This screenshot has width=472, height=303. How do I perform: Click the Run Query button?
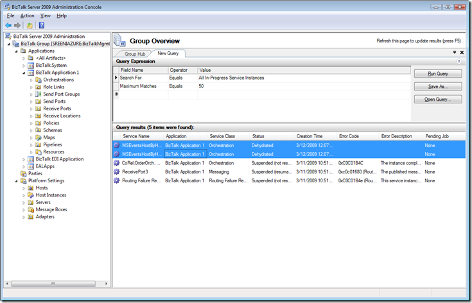(437, 74)
